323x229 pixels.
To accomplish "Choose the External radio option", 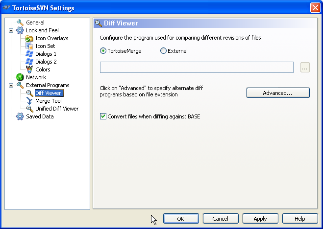I will tap(163, 51).
